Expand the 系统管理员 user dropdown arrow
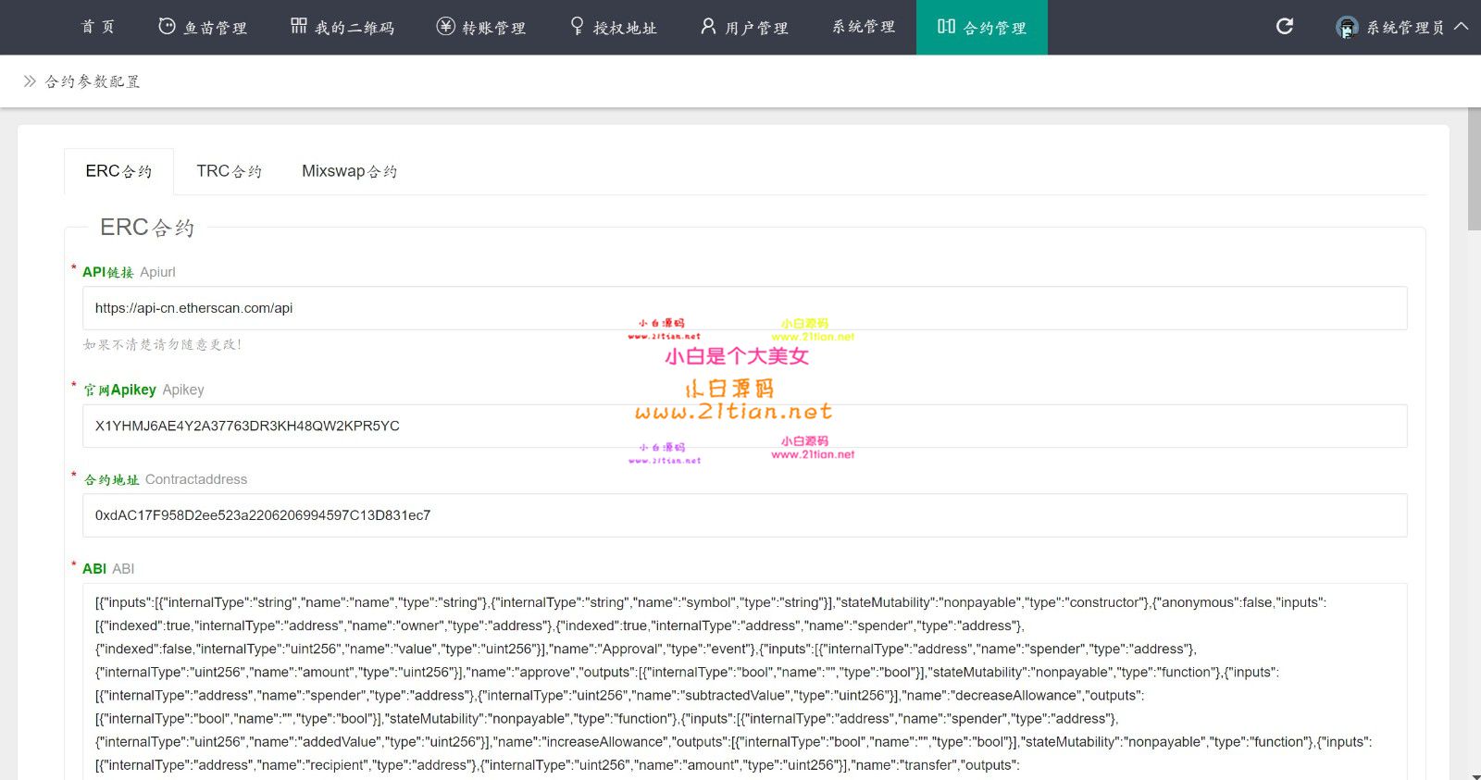 click(x=1462, y=27)
